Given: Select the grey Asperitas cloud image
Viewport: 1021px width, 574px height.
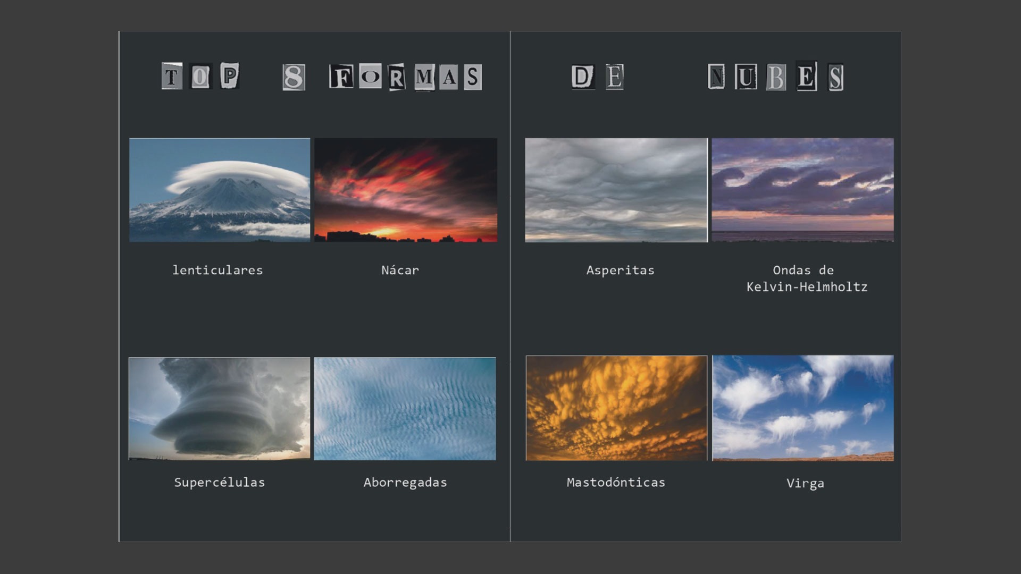Looking at the screenshot, I should [616, 190].
